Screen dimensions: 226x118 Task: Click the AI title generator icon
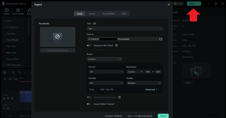[95, 24]
